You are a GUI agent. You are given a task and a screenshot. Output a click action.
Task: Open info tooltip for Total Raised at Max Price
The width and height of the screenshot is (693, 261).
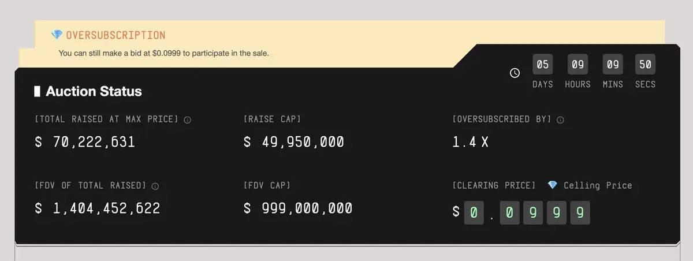[187, 120]
